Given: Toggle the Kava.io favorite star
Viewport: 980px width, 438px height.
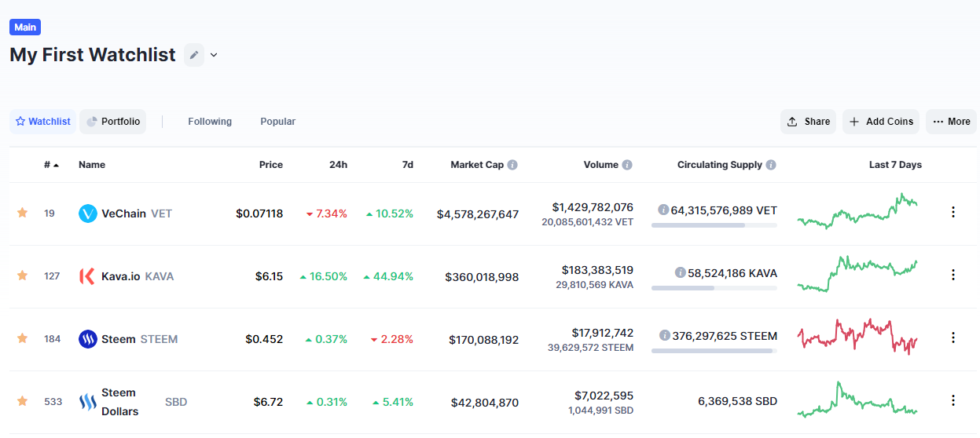Looking at the screenshot, I should tap(23, 276).
